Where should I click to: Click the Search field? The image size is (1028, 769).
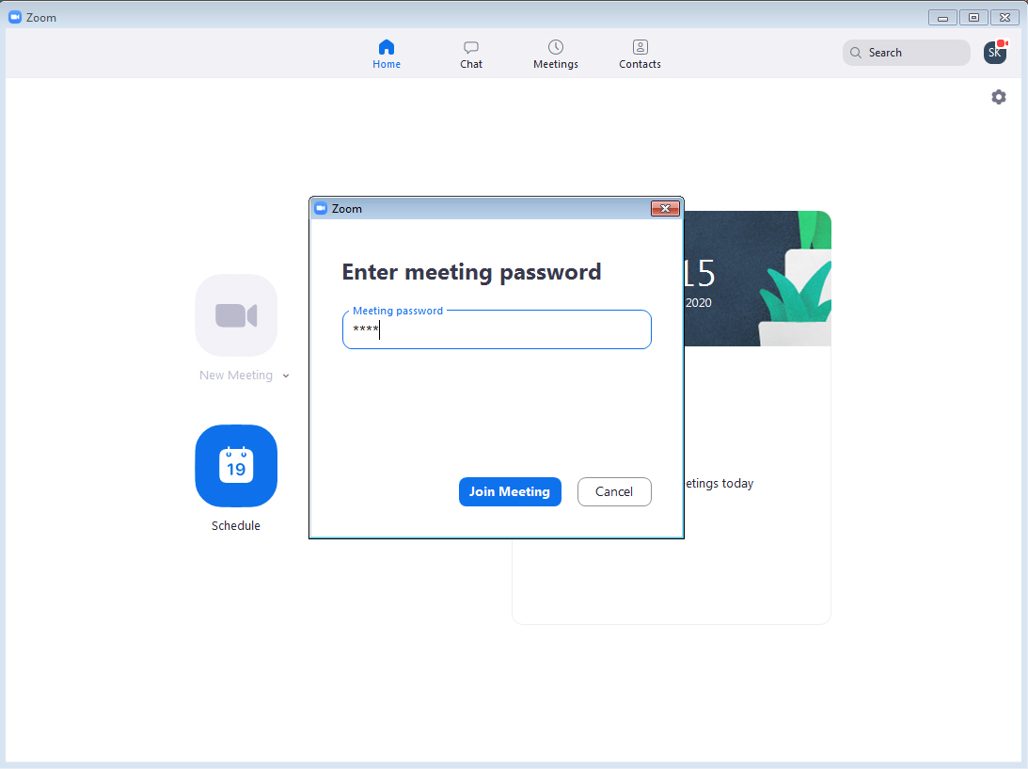point(906,53)
